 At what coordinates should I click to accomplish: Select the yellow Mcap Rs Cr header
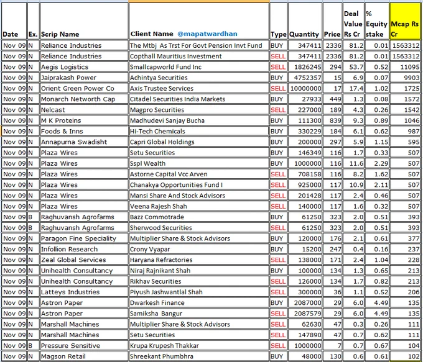tap(405, 21)
